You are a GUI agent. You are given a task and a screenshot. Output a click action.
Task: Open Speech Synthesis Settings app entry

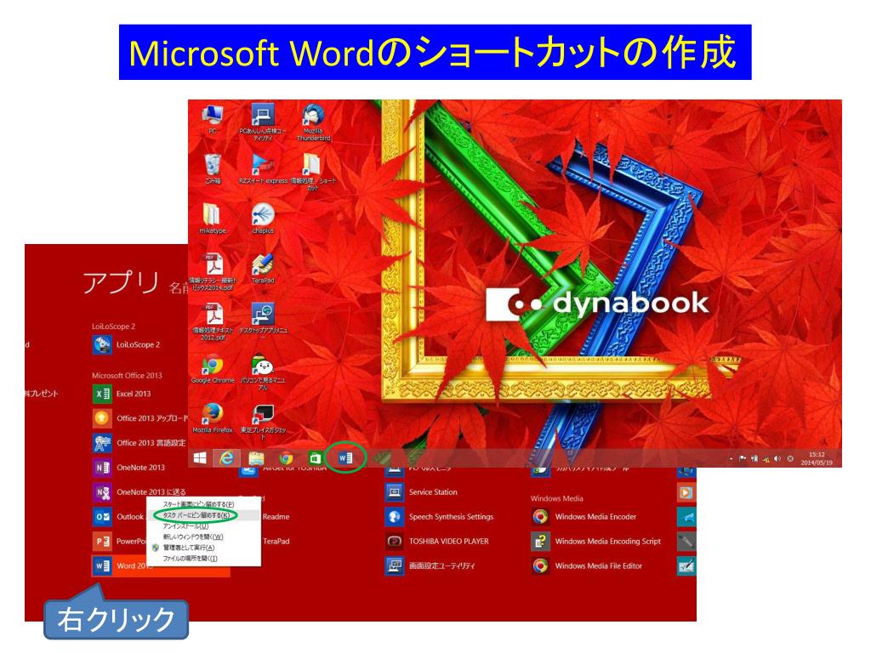pyautogui.click(x=440, y=516)
